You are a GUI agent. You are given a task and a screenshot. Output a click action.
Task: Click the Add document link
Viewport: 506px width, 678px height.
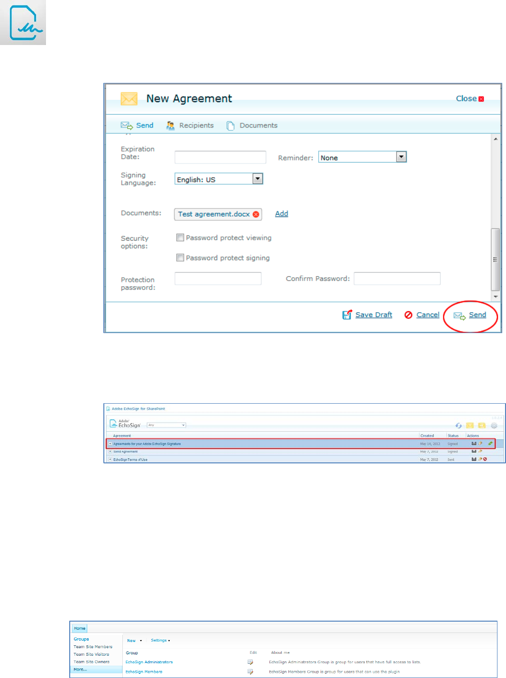(x=282, y=214)
